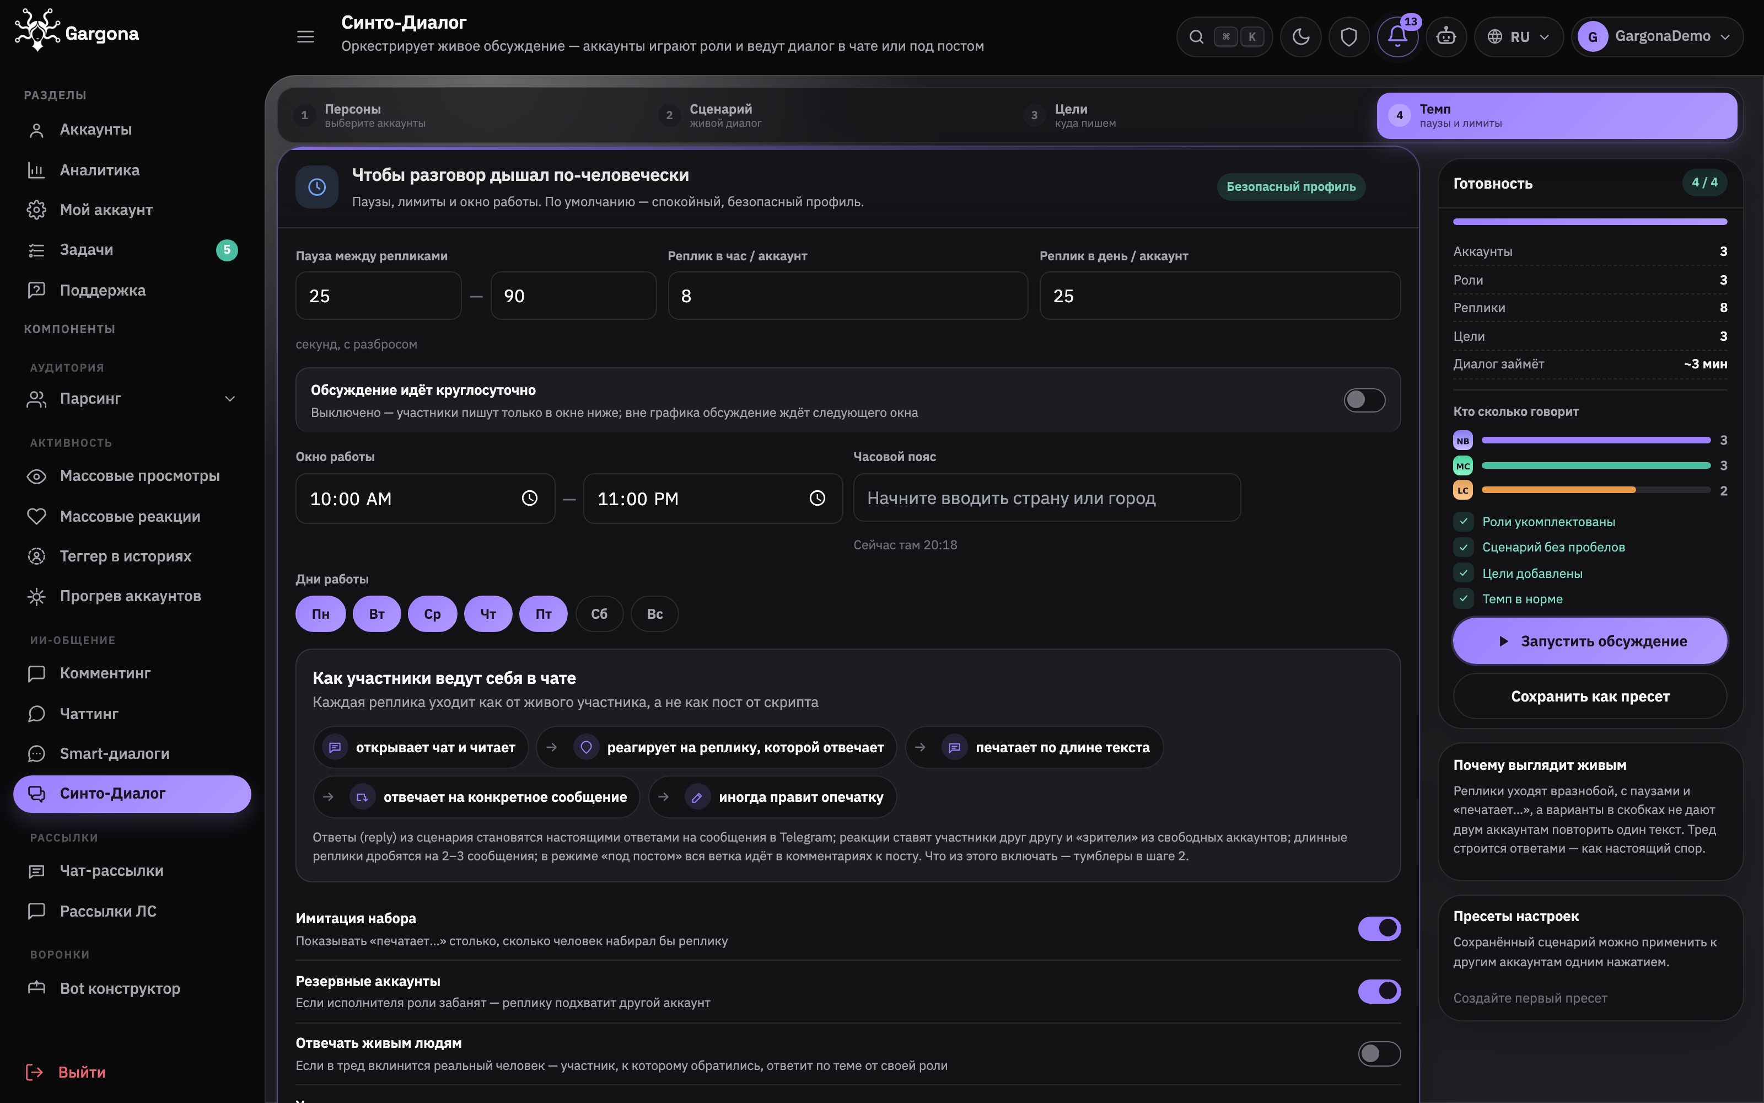The height and width of the screenshot is (1103, 1764).
Task: Click the Часовой пояс city combo box
Action: pos(1047,498)
